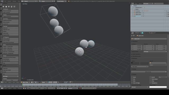This screenshot has width=169, height=95.
Task: Open the Object Data properties tab icon
Action: (x=148, y=33)
